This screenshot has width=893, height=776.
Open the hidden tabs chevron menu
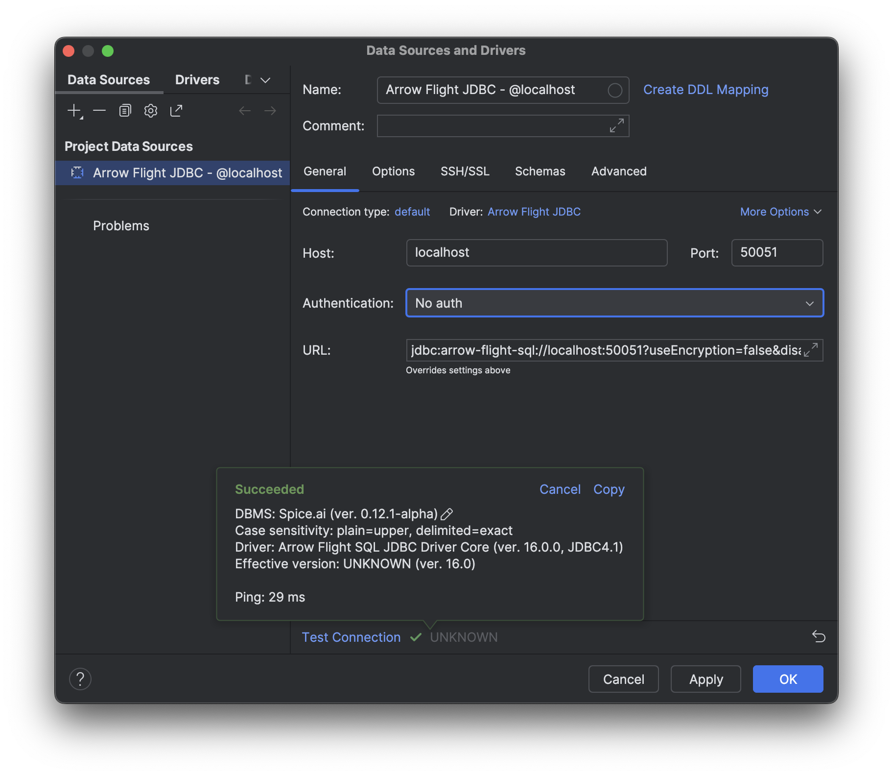click(264, 79)
